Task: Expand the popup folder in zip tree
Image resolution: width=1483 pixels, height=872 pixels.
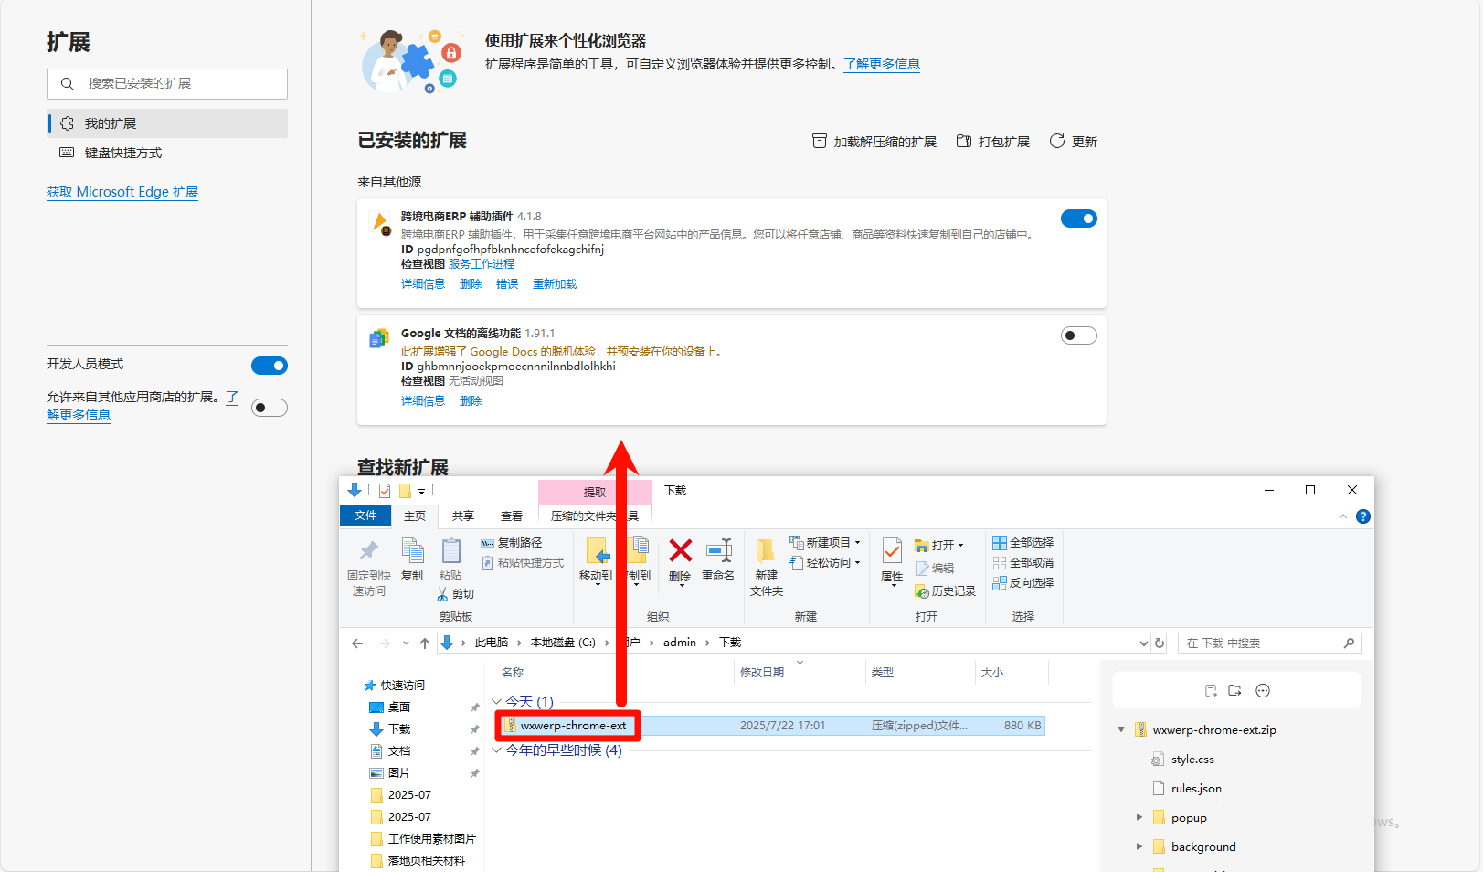Action: click(1139, 818)
